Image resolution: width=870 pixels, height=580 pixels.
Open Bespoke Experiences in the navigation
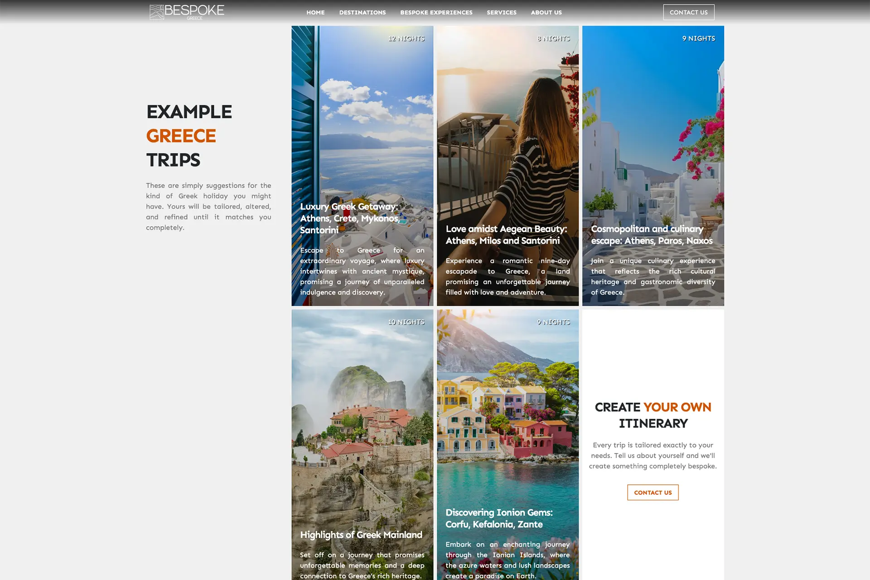(x=436, y=12)
